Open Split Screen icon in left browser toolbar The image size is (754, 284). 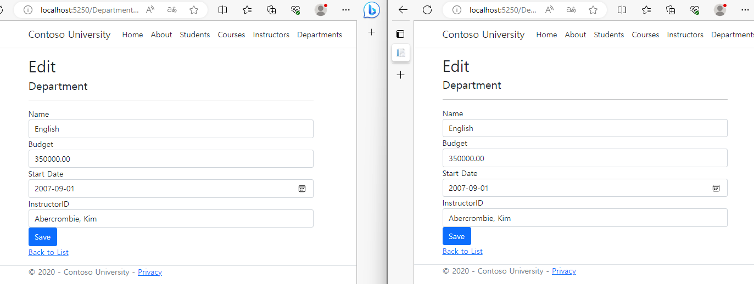(x=223, y=10)
